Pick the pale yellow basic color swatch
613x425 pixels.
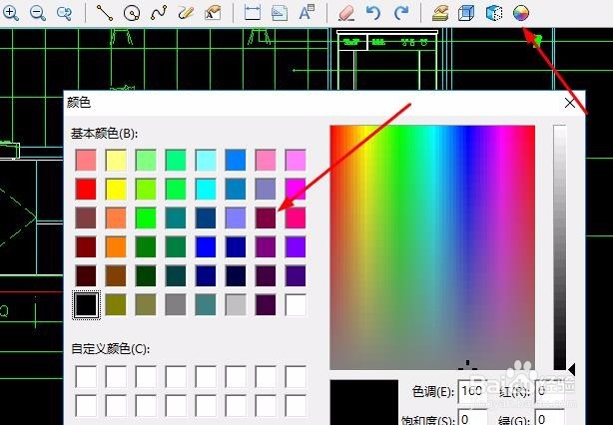click(x=116, y=161)
